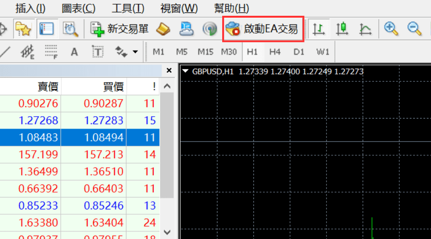The image size is (431, 239).
Task: Select ask price 0.85246
Action: point(103,206)
